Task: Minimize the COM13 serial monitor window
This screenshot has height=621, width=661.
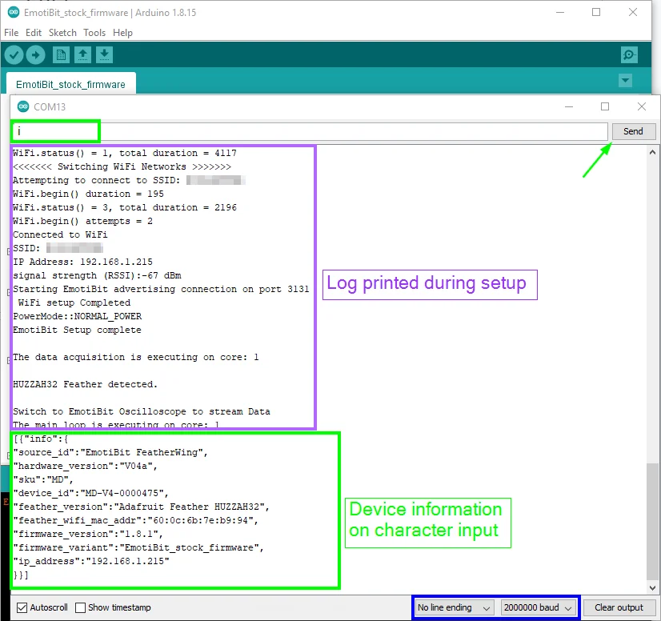Action: point(569,106)
